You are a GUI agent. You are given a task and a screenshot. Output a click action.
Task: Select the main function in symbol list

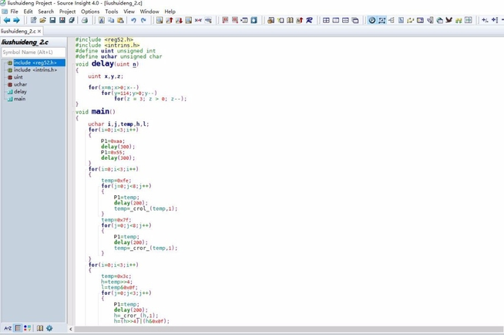(19, 99)
